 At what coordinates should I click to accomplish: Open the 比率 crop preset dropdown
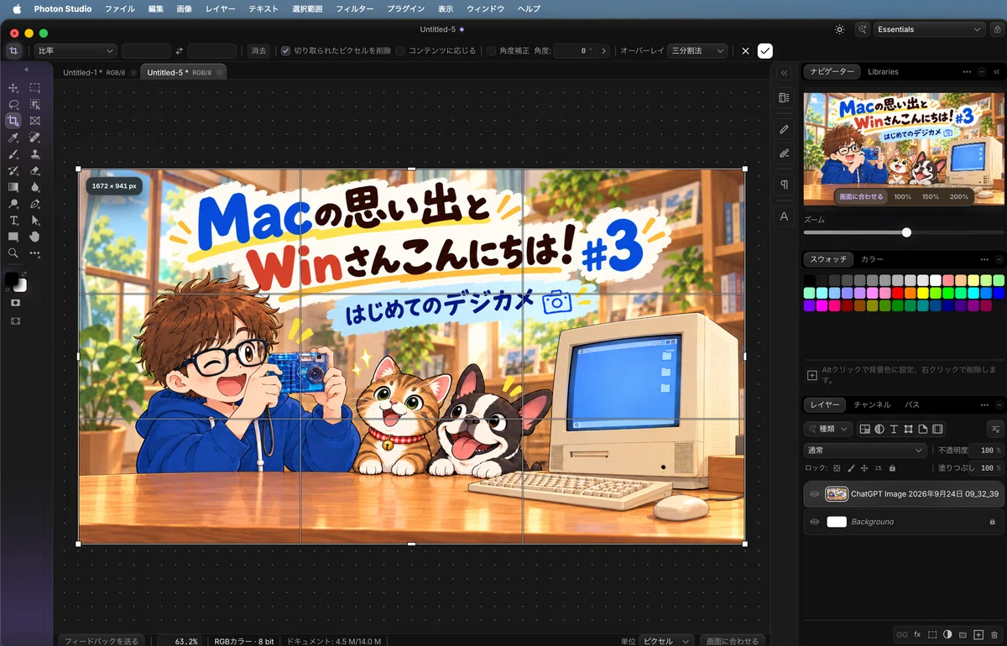[75, 51]
